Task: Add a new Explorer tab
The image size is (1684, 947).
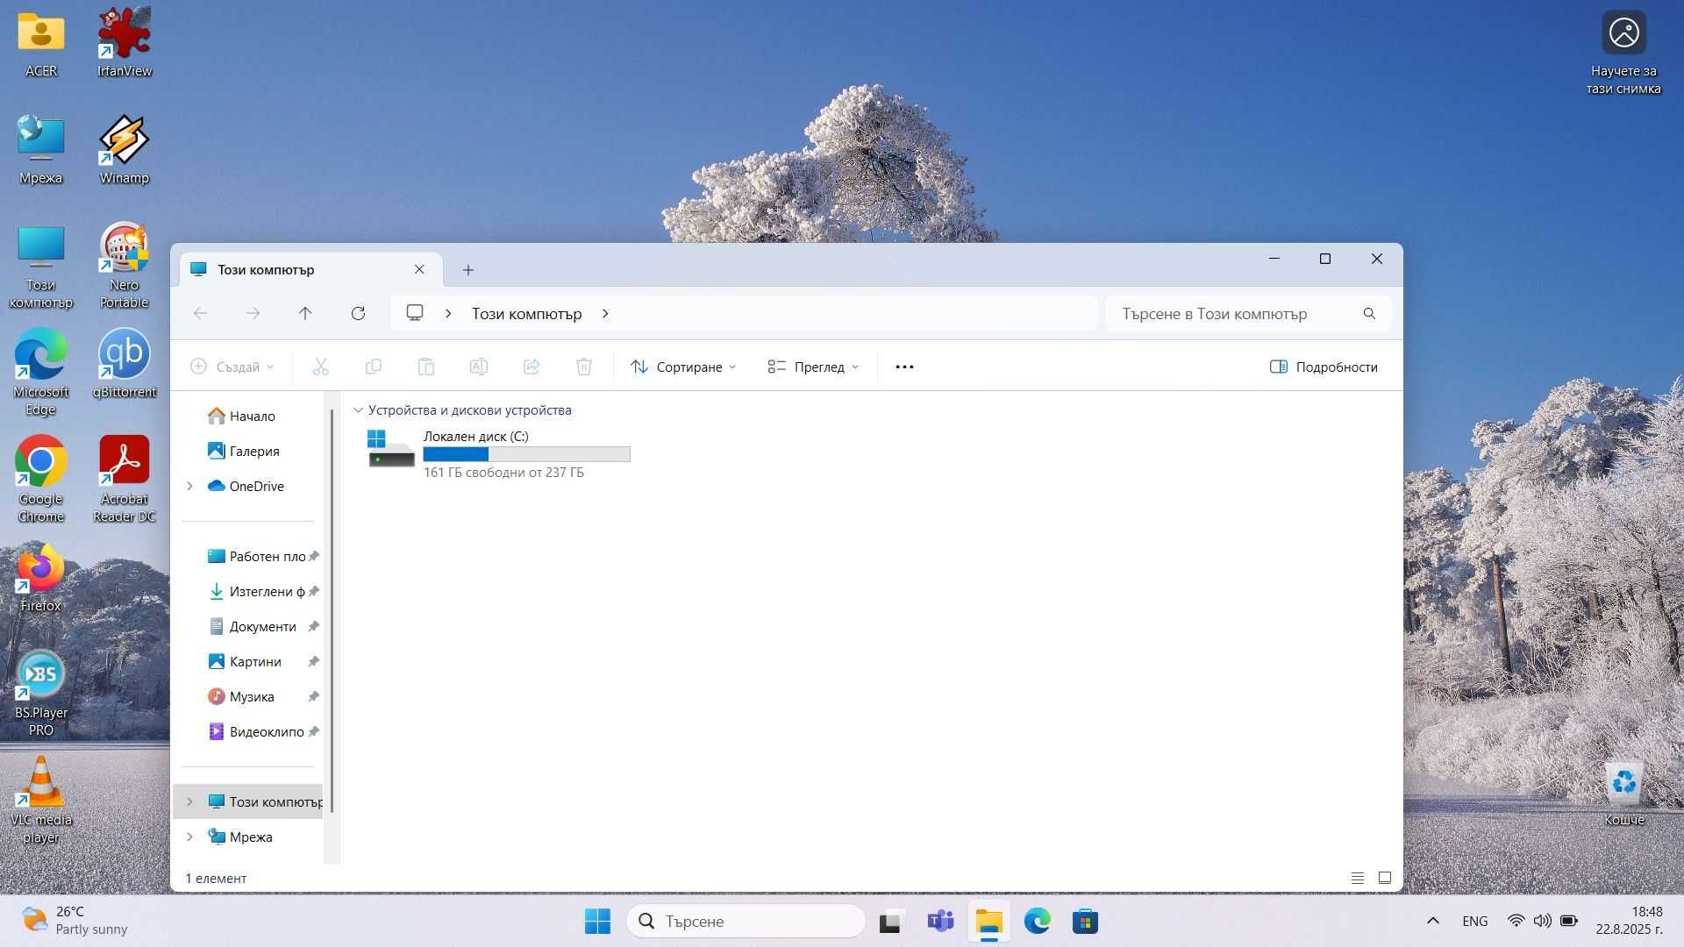Action: pyautogui.click(x=468, y=270)
